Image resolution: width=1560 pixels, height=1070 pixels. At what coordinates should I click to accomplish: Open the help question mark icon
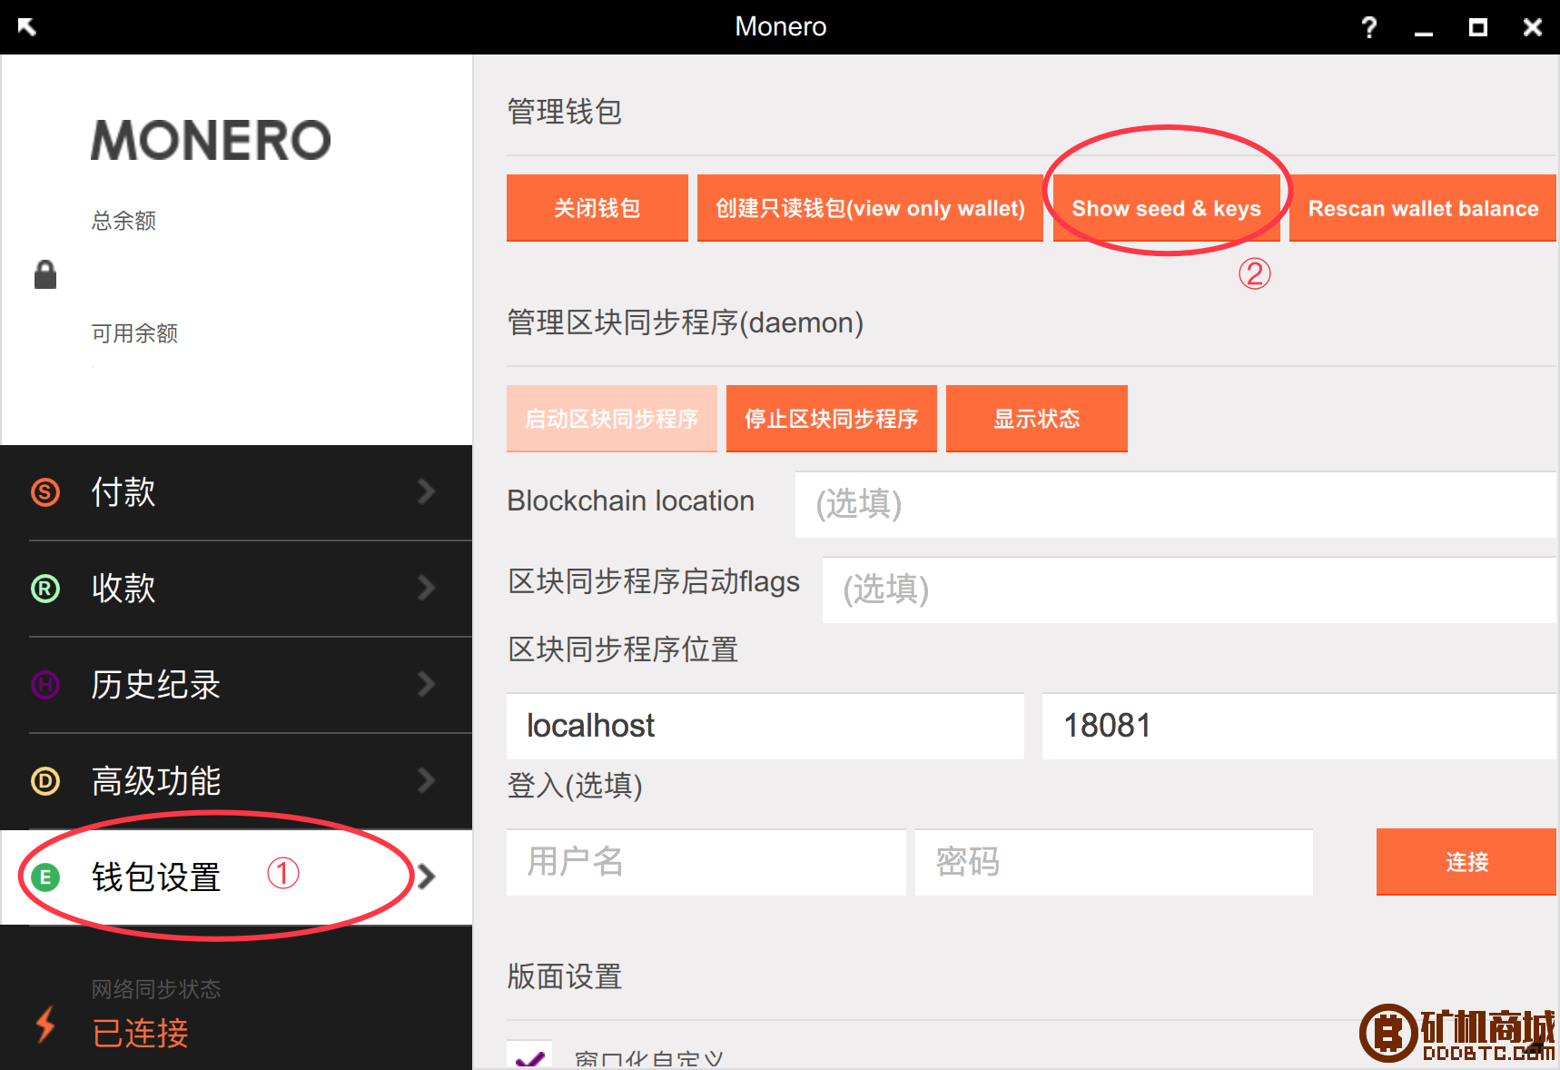point(1369,27)
